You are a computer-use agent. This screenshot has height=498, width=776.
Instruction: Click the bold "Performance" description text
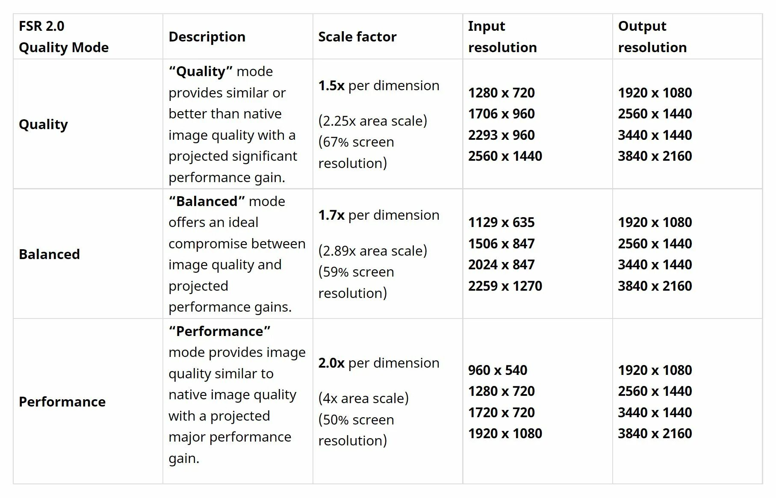pos(219,331)
